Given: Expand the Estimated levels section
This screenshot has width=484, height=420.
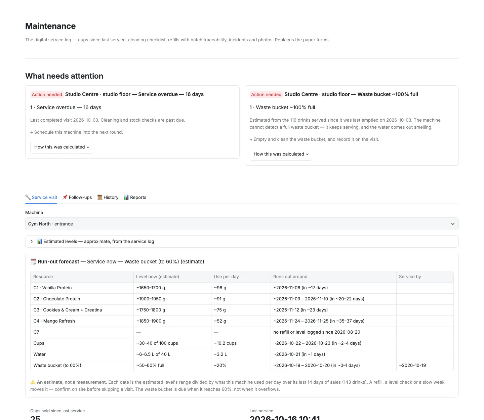Looking at the screenshot, I should pyautogui.click(x=242, y=242).
